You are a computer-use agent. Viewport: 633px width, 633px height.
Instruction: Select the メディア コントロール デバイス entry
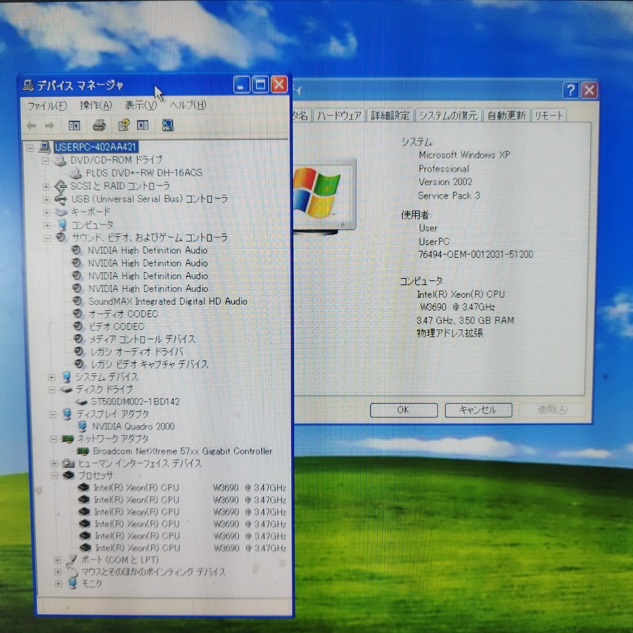click(x=142, y=339)
